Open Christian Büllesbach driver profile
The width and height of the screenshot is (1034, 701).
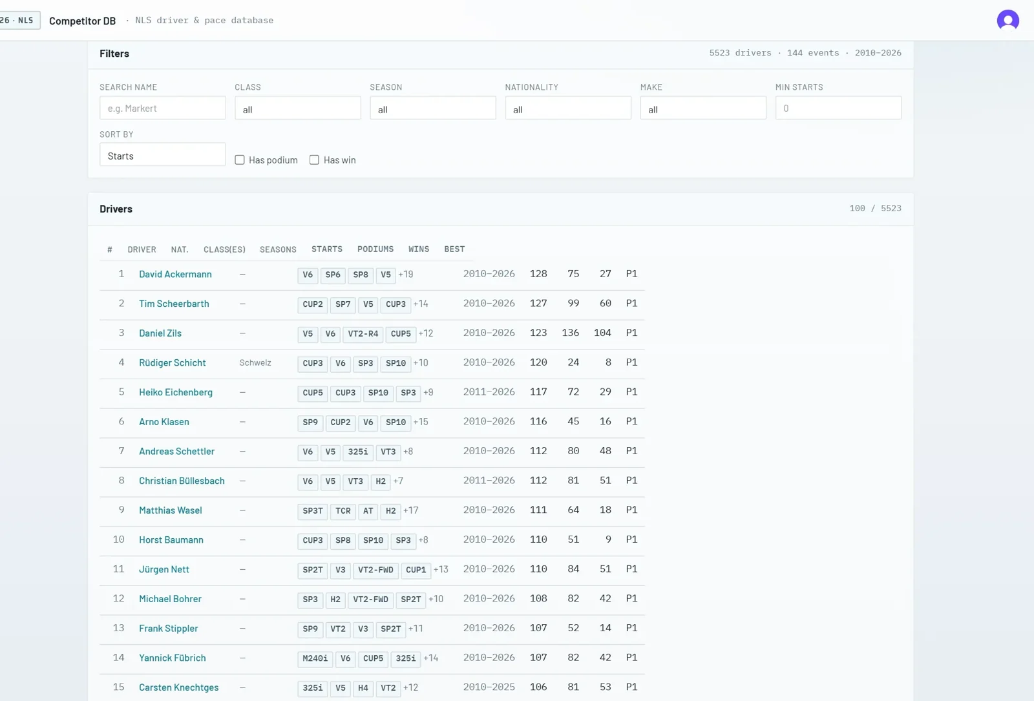click(182, 481)
